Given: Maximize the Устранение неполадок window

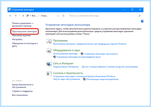Looking at the screenshot, I should pyautogui.click(x=132, y=10).
